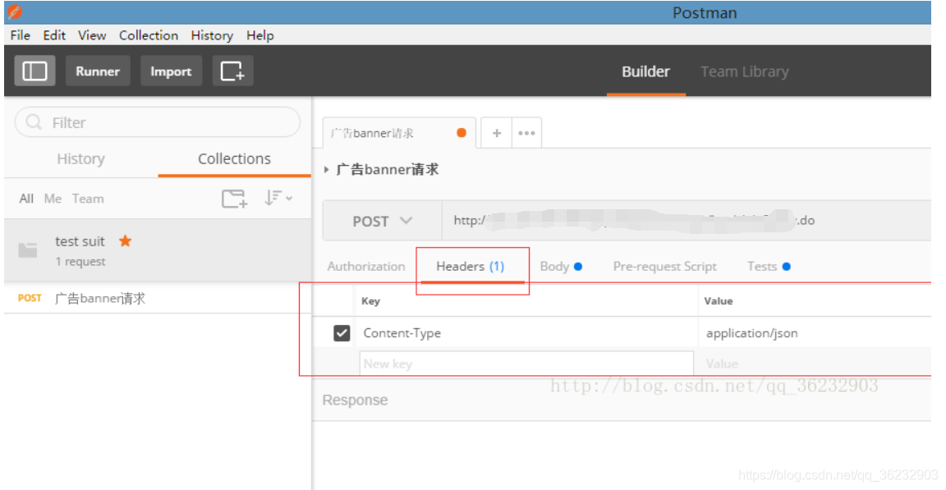Expand the 广告banner请求 description triangle
This screenshot has height=490, width=946.
326,169
